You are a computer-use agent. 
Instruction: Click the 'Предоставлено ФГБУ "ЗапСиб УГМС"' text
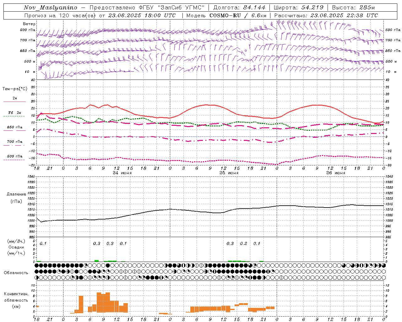click(x=147, y=8)
